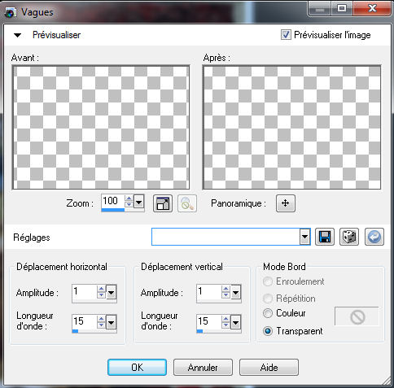Open help with Aide button
The width and height of the screenshot is (394, 388).
pos(269,368)
